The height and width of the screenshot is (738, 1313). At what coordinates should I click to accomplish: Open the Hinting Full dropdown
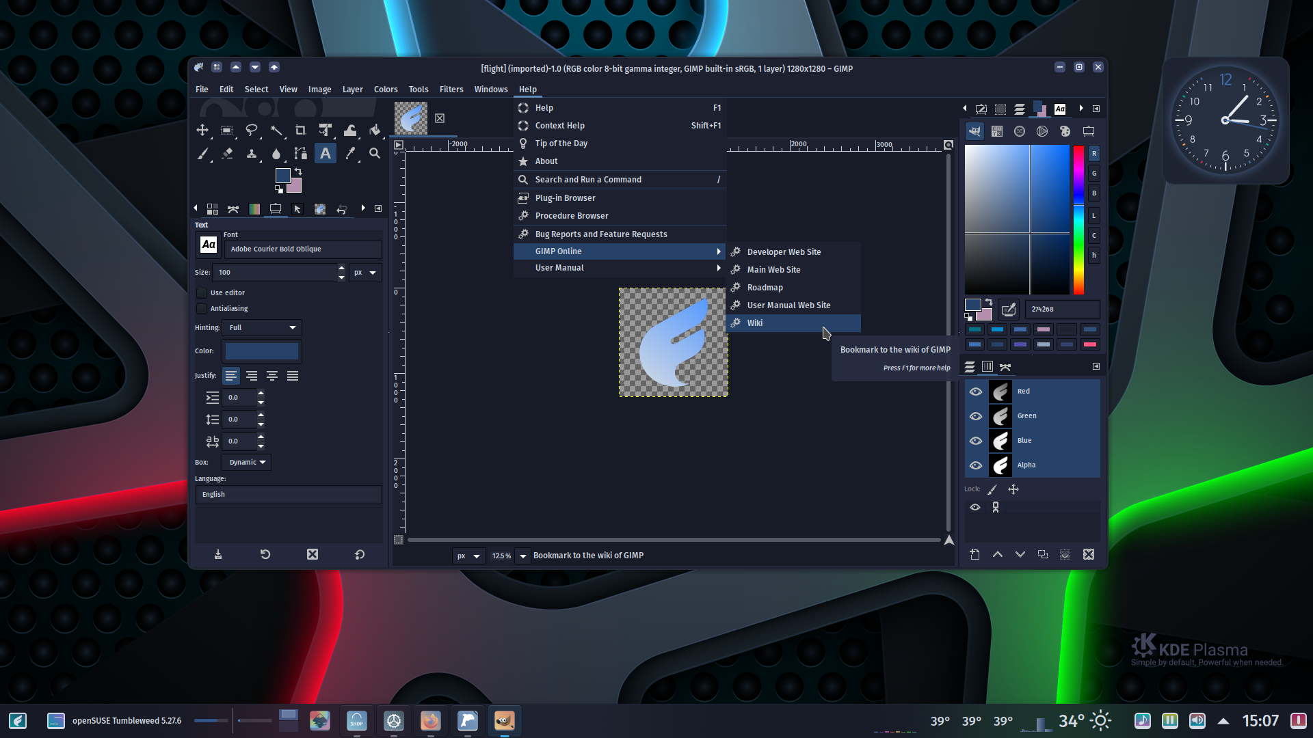click(263, 328)
